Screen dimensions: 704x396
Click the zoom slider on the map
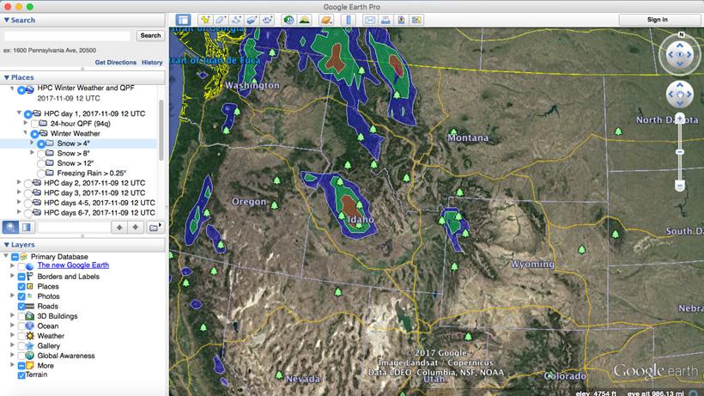pyautogui.click(x=680, y=151)
